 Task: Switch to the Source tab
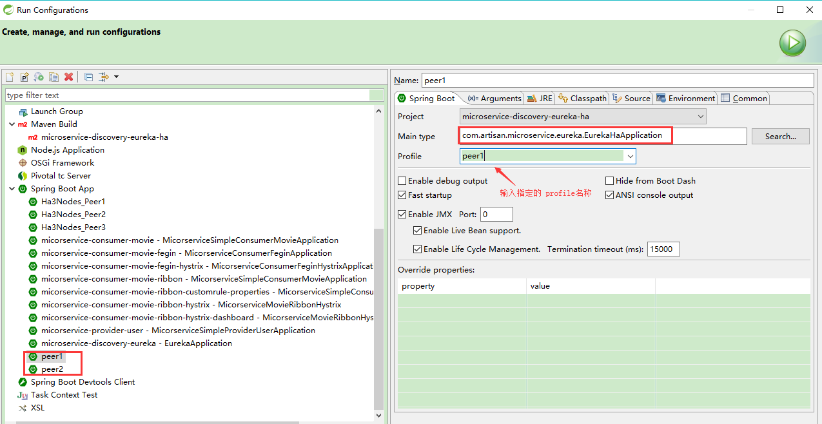(x=632, y=98)
